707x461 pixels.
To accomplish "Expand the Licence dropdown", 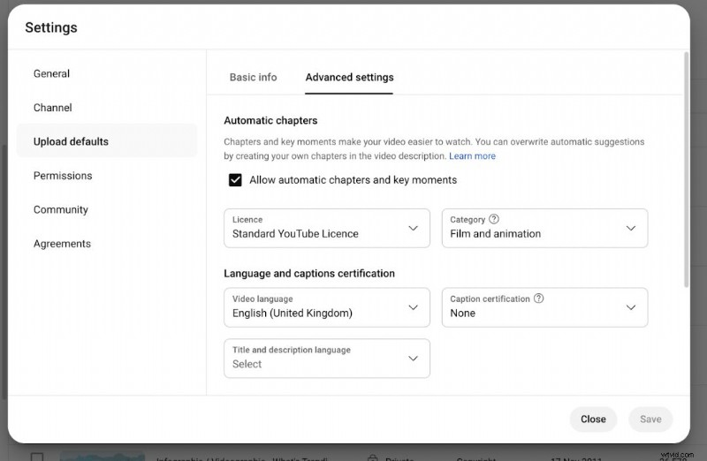I will [x=327, y=228].
